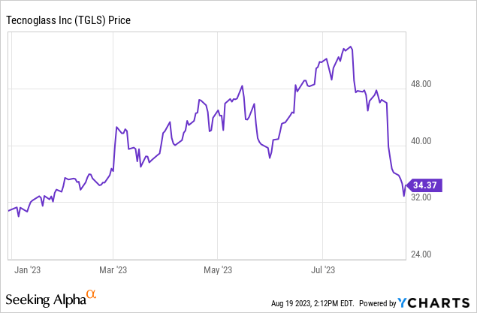Click the 24.00 y-axis label
The width and height of the screenshot is (477, 313).
click(420, 254)
